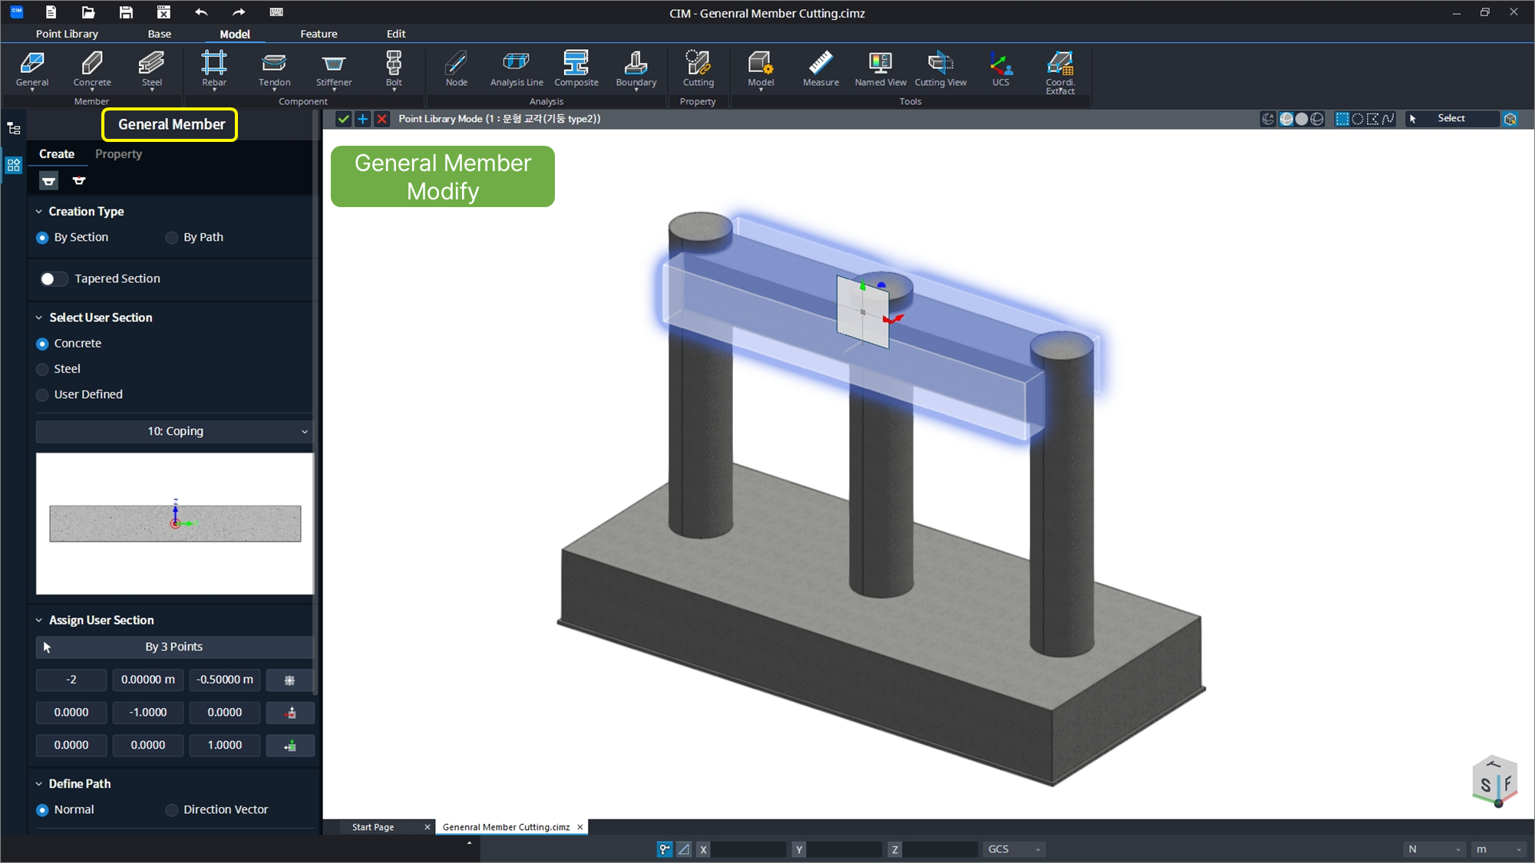Open the Boundary analysis tool
This screenshot has height=863, width=1535.
coord(636,69)
